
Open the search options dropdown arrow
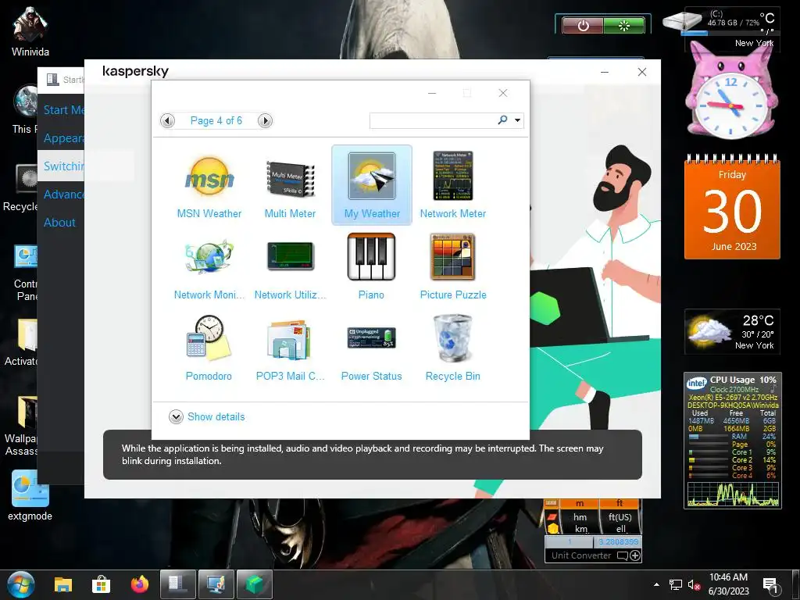click(x=517, y=120)
